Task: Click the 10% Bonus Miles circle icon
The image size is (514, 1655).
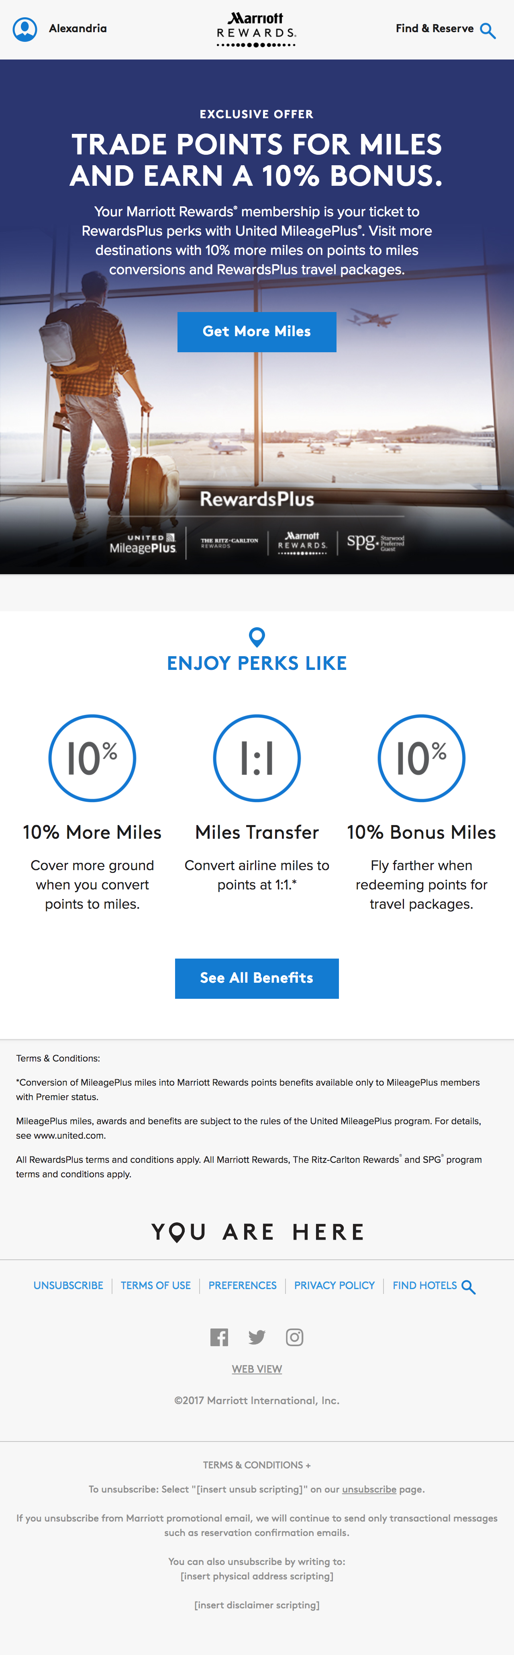Action: coord(422,758)
